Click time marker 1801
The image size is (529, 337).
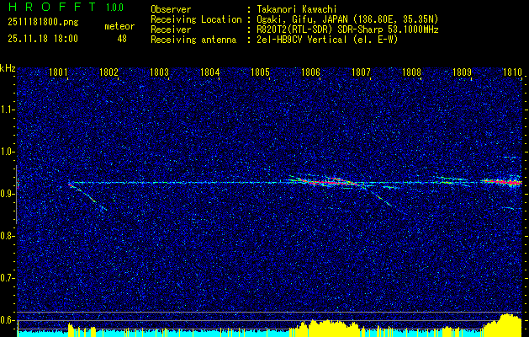(58, 72)
